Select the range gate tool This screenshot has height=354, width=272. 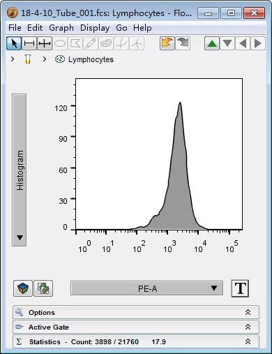[29, 43]
